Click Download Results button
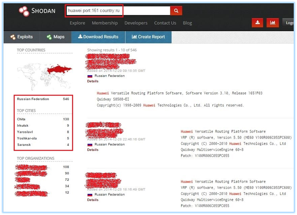Viewport: 297px width, 215px height. pos(98,37)
